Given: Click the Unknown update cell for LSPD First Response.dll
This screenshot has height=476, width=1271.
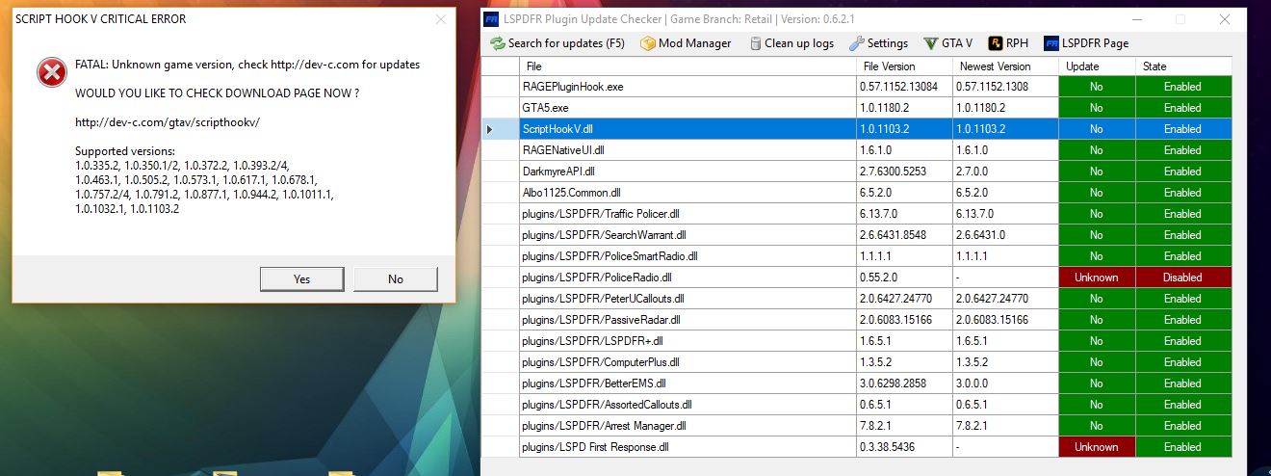Looking at the screenshot, I should [x=1097, y=447].
